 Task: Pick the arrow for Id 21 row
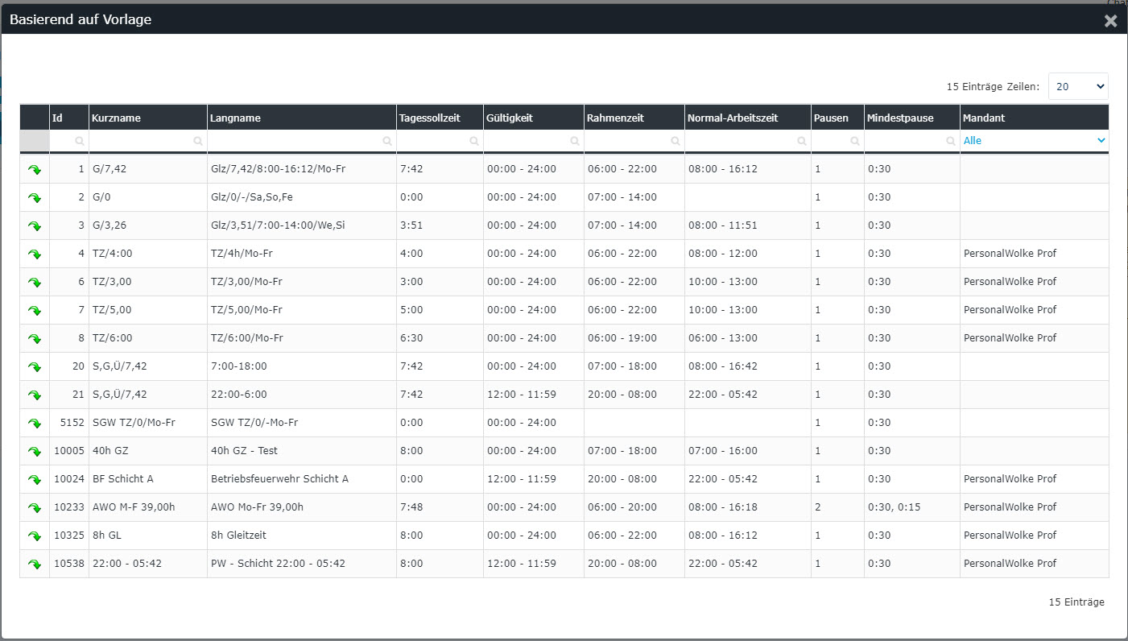[x=35, y=395]
